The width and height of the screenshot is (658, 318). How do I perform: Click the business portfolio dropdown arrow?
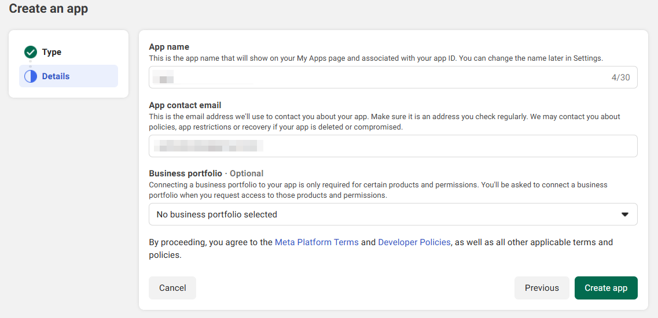624,215
